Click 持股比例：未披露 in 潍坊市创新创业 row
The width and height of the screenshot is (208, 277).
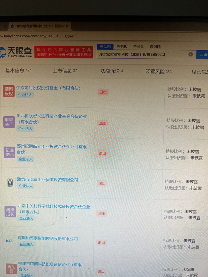181,182
